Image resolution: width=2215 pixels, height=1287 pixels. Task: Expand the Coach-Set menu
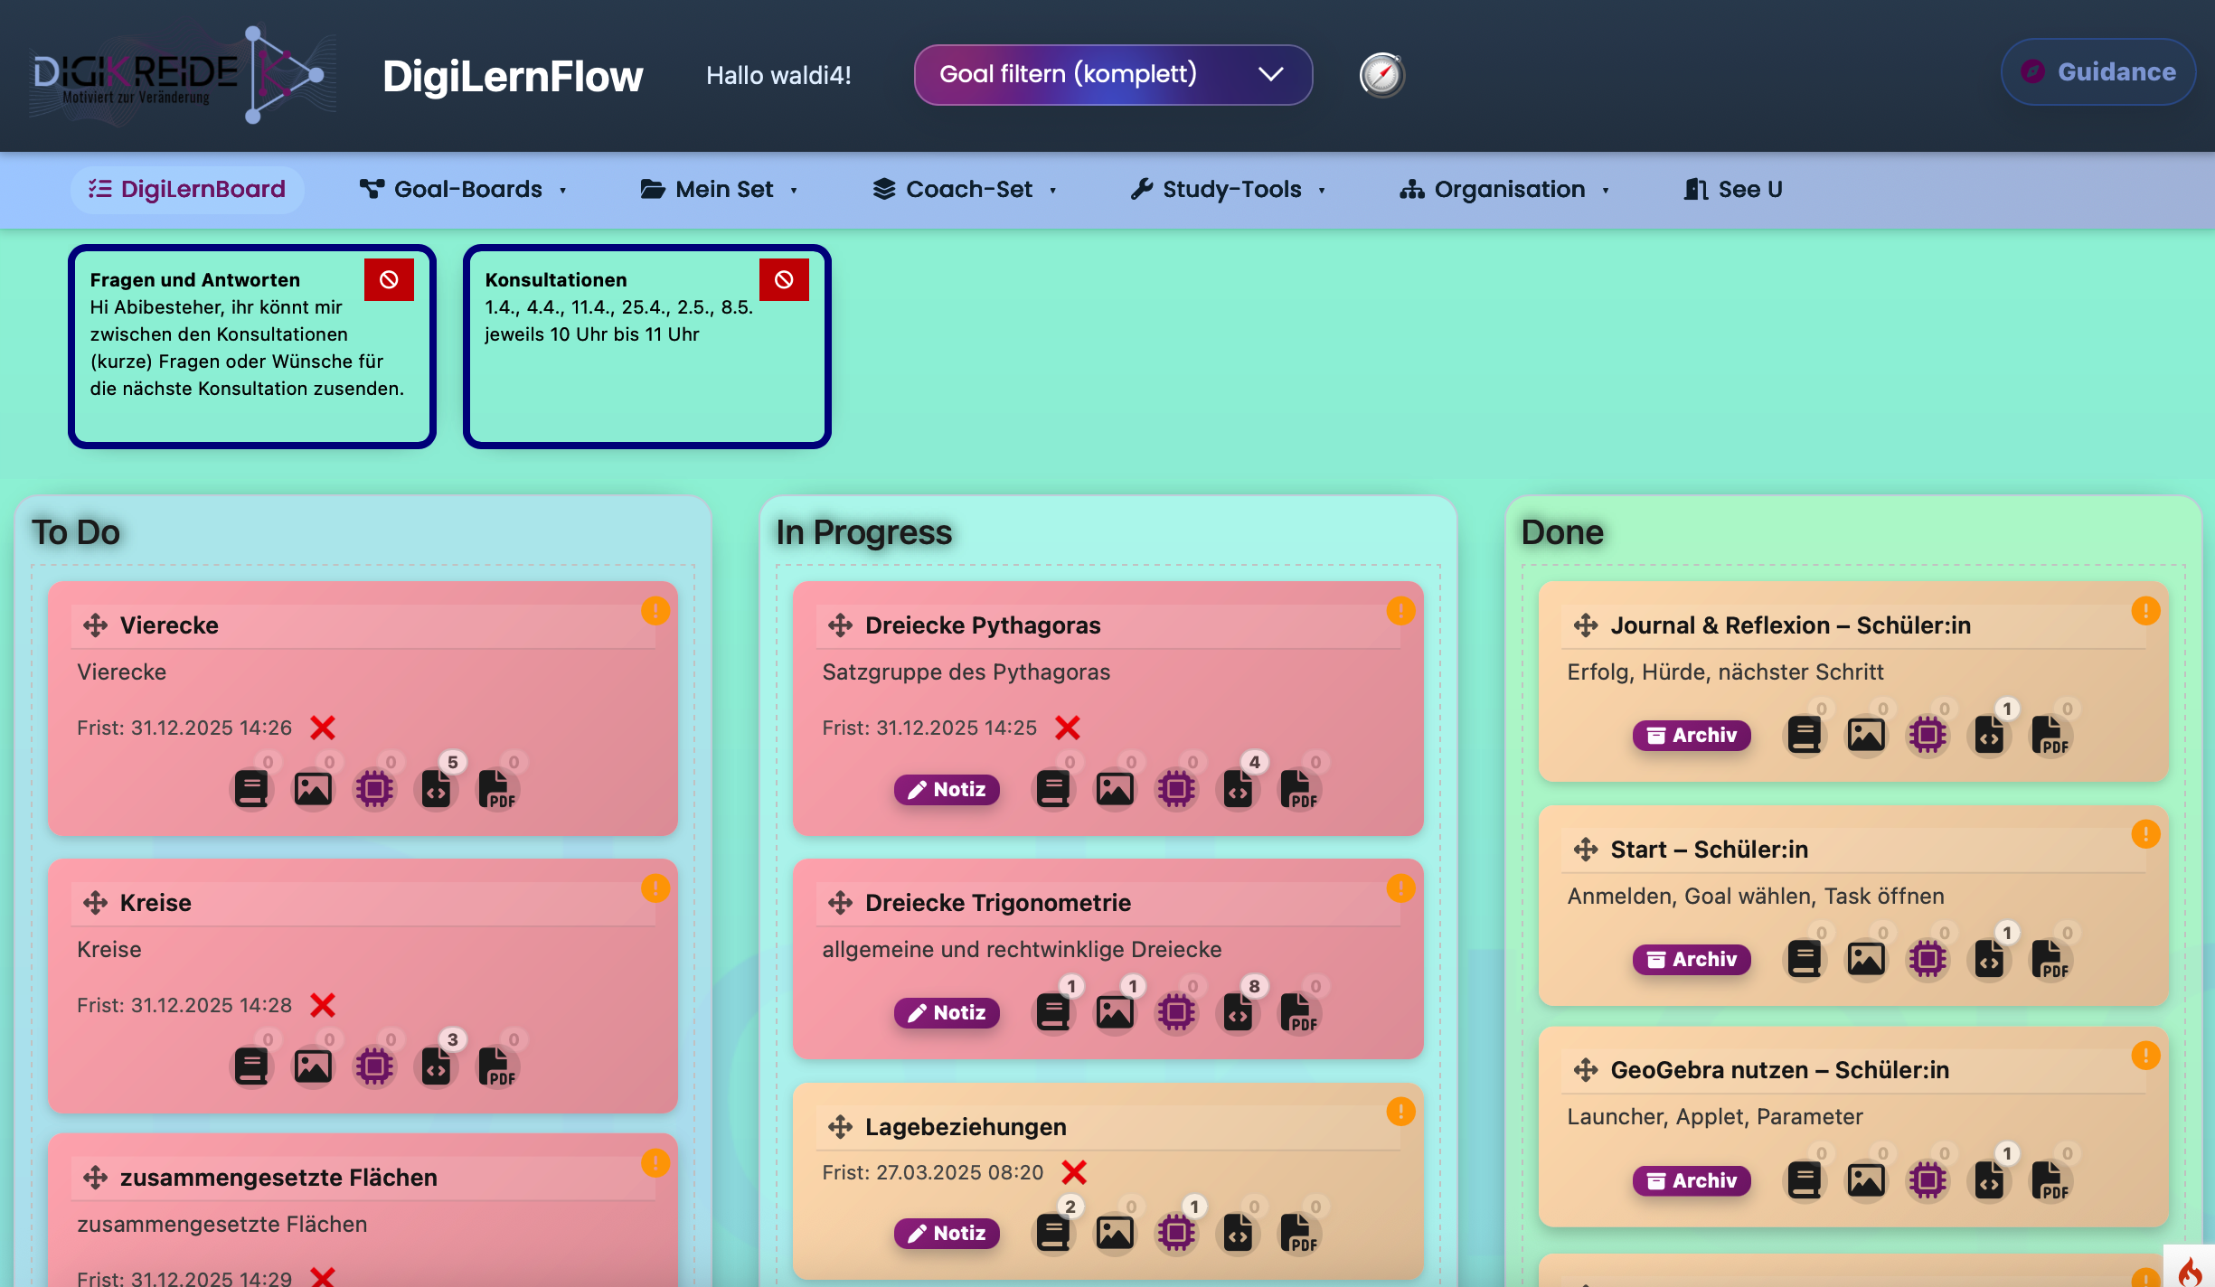[966, 189]
